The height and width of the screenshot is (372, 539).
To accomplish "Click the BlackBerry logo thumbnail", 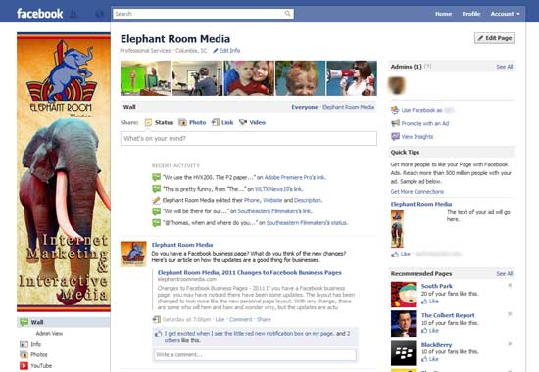I will (404, 352).
